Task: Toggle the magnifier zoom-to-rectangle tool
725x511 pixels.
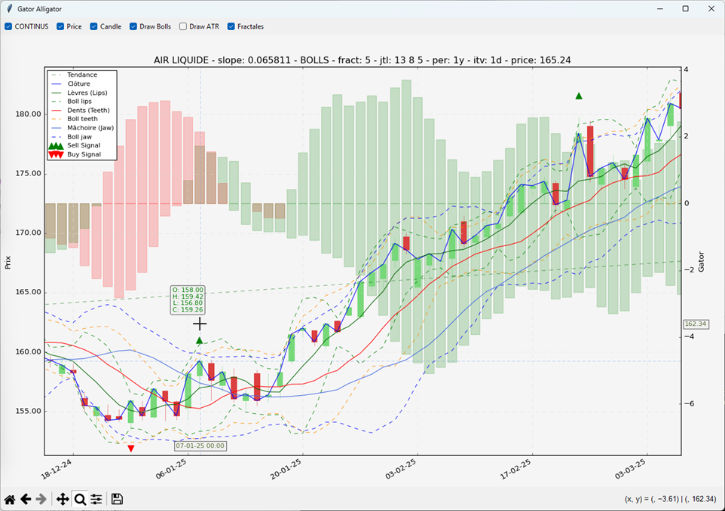Action: pyautogui.click(x=80, y=499)
